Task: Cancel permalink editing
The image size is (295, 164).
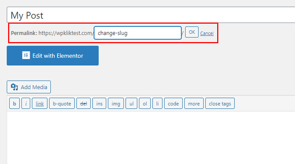Action: point(207,33)
